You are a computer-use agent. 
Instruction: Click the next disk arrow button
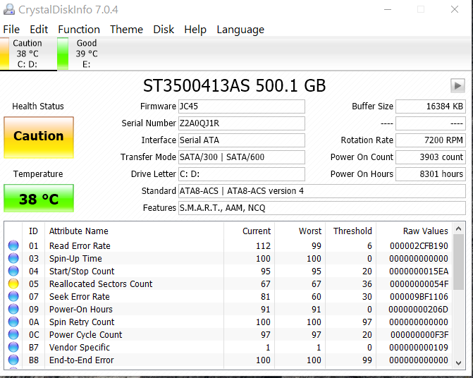pos(457,85)
